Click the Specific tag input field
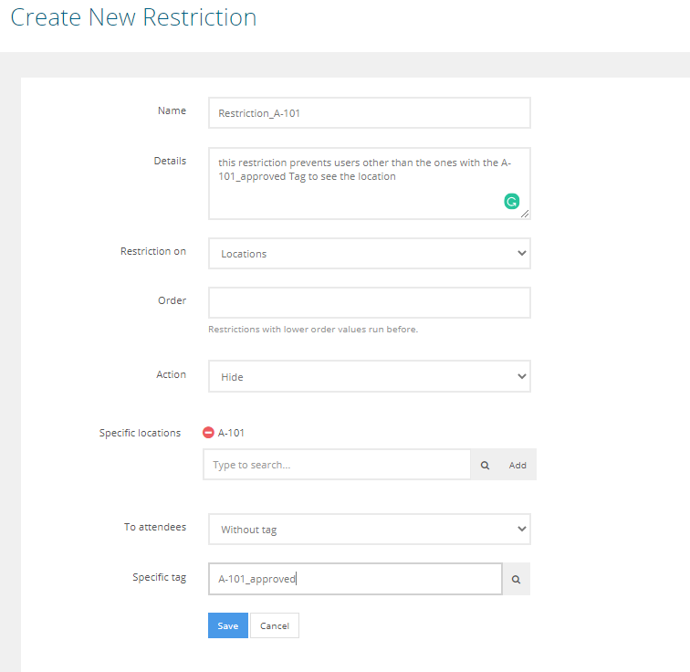Viewport: 690px width, 672px height. click(x=354, y=579)
